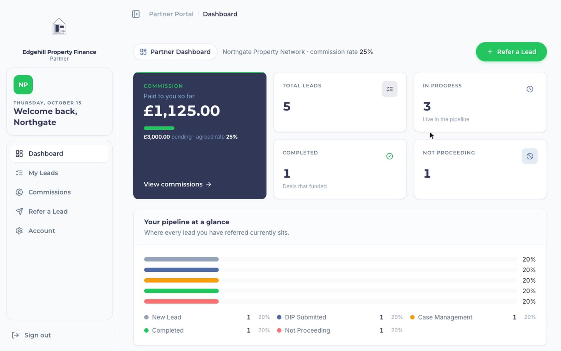561x351 pixels.
Task: Click the grey New Lead pipeline bar
Action: click(181, 259)
